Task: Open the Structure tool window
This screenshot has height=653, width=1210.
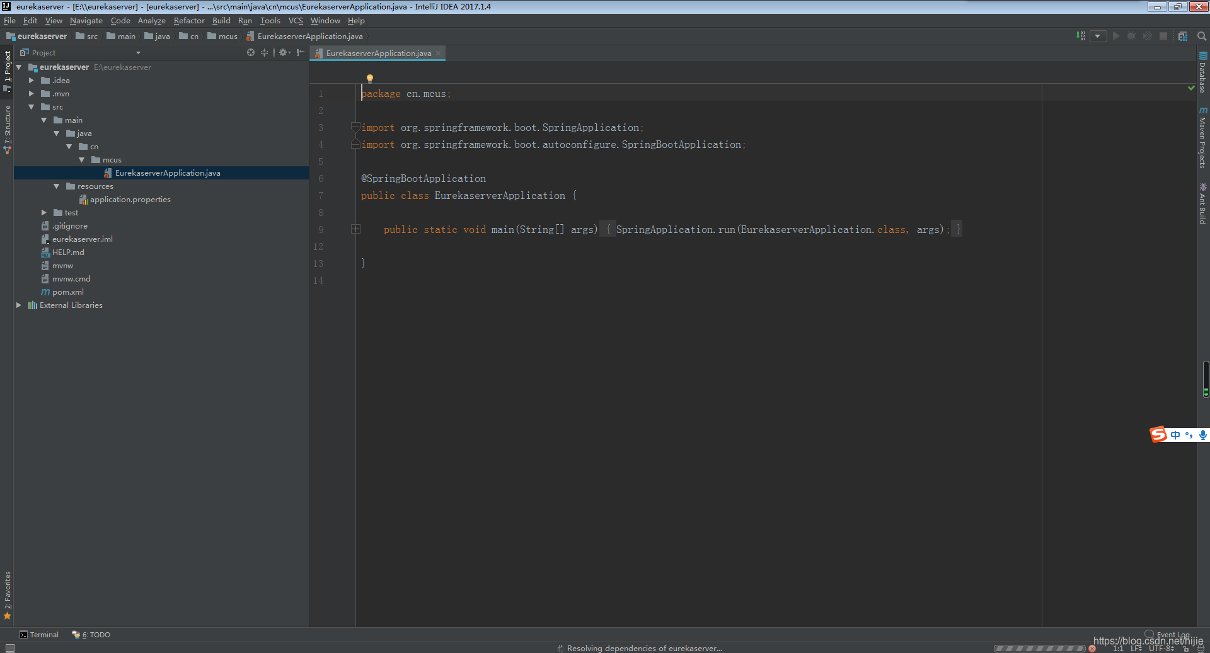Action: (8, 129)
